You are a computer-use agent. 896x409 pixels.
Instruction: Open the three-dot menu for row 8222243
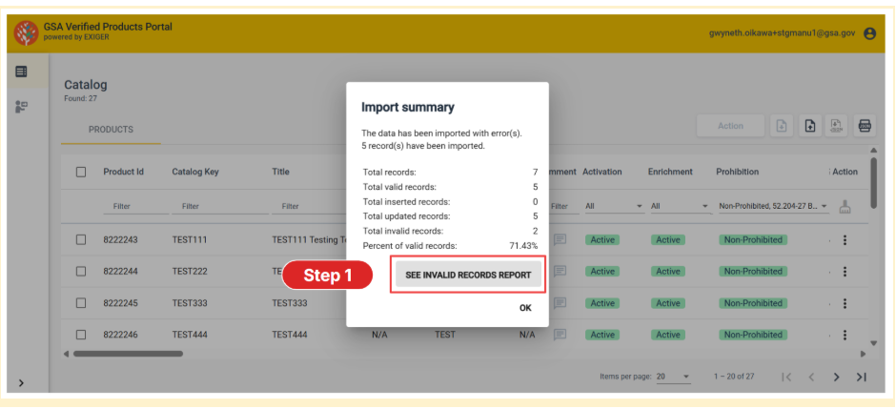[845, 240]
